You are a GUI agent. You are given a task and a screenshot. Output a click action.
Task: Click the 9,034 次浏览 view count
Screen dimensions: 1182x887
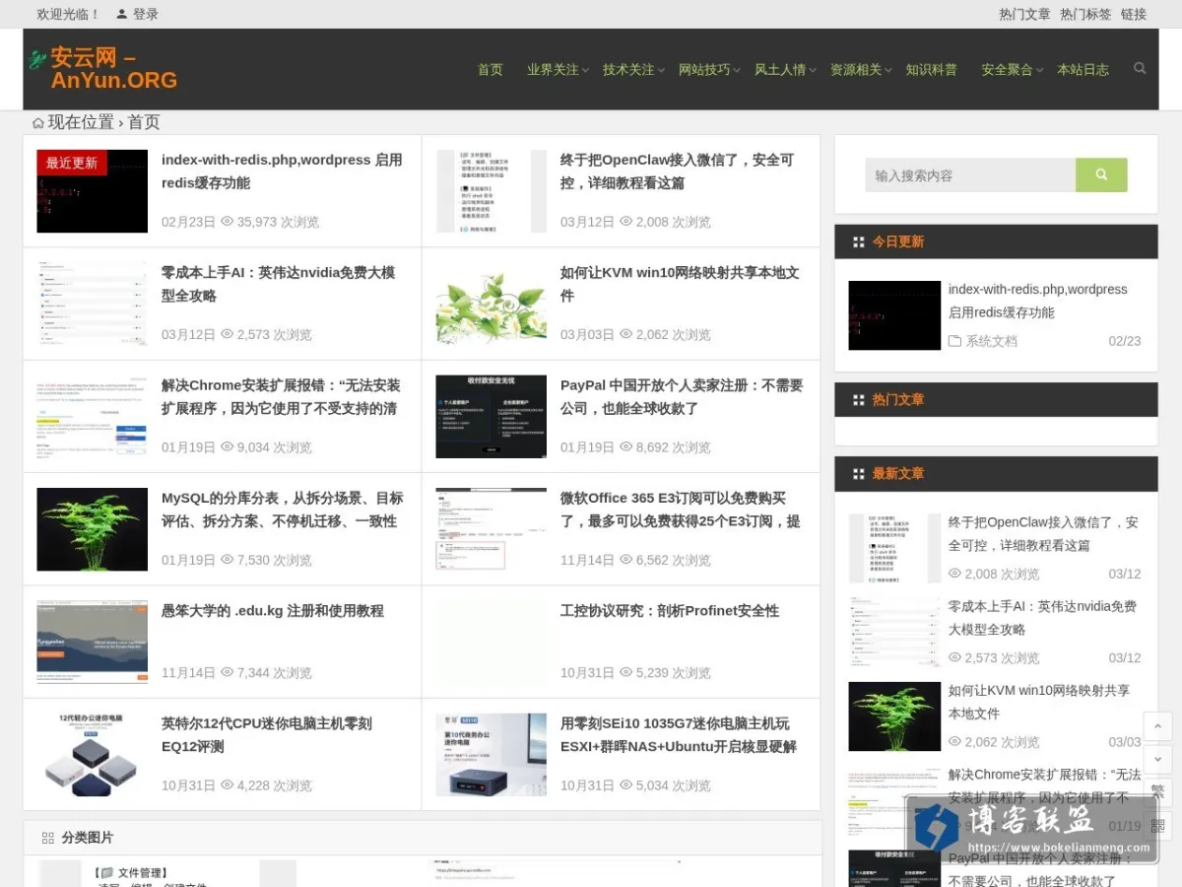[x=275, y=447]
